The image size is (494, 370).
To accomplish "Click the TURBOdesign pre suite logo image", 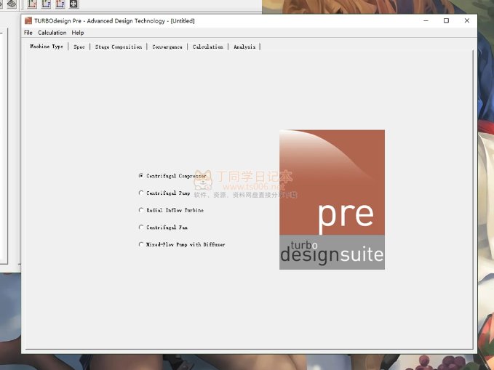I will (332, 199).
